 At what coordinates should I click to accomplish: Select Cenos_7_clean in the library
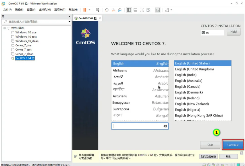24,54
